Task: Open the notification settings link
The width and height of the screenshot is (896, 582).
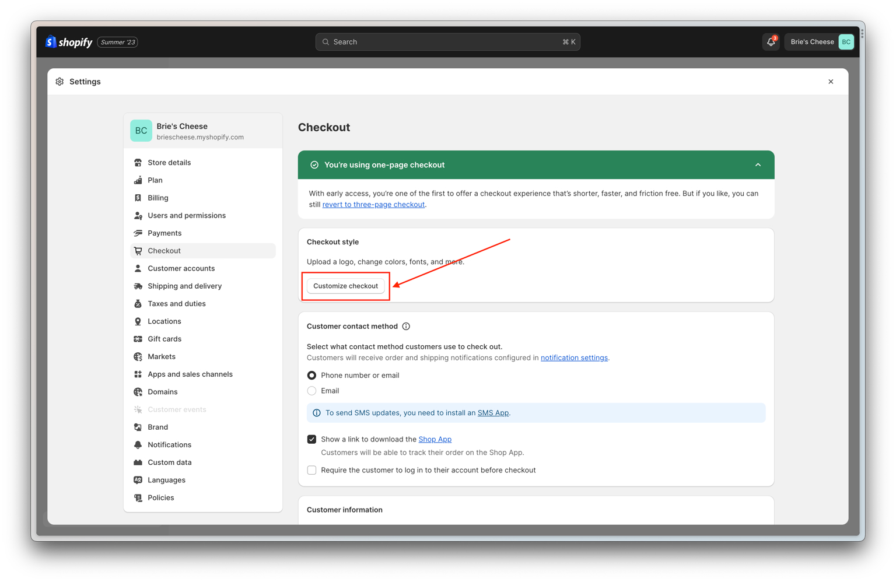Action: click(574, 358)
